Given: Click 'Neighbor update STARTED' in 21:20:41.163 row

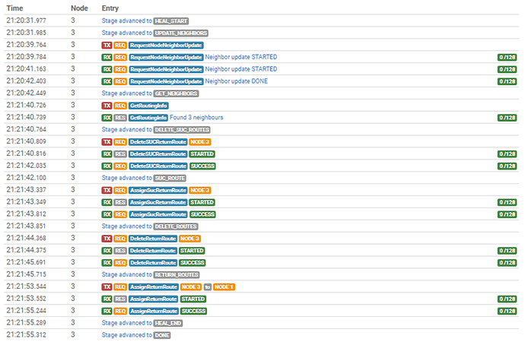Looking at the screenshot, I should (x=241, y=69).
